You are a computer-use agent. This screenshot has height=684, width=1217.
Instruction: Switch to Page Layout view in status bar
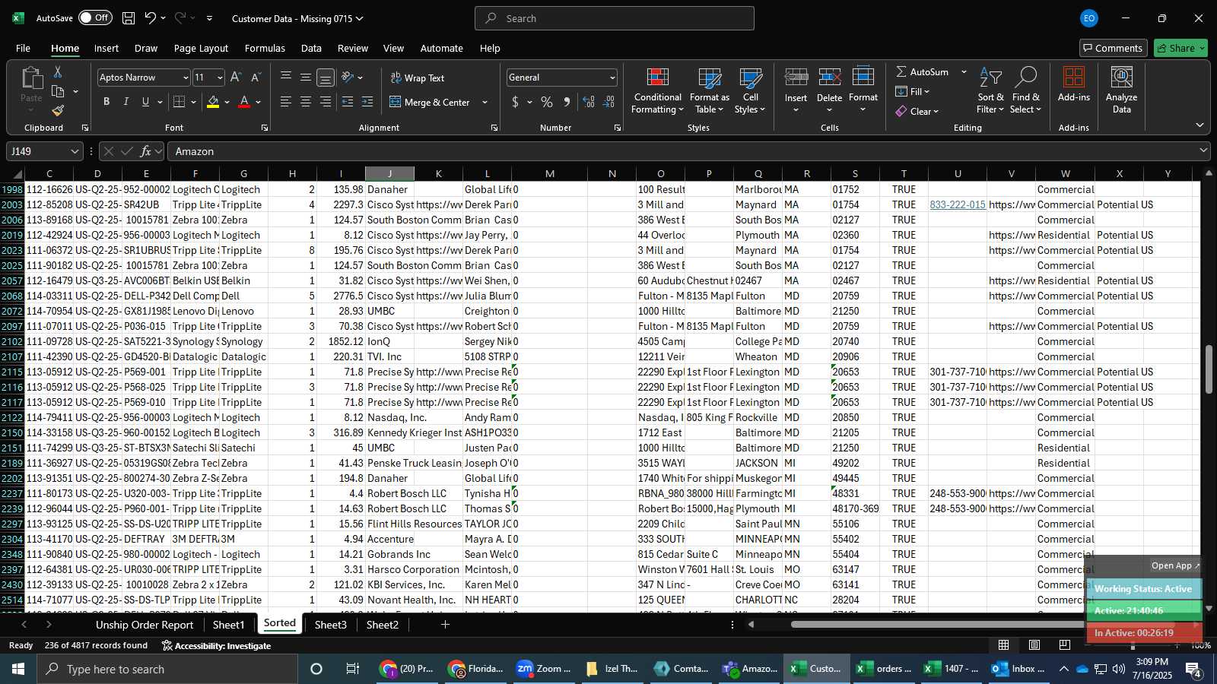[x=1034, y=645]
